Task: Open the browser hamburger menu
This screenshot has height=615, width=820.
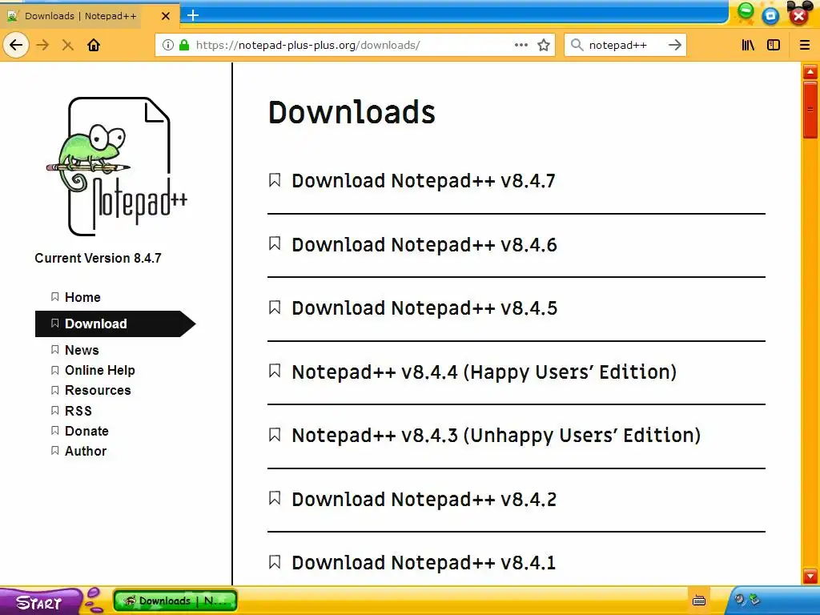Action: click(x=805, y=45)
